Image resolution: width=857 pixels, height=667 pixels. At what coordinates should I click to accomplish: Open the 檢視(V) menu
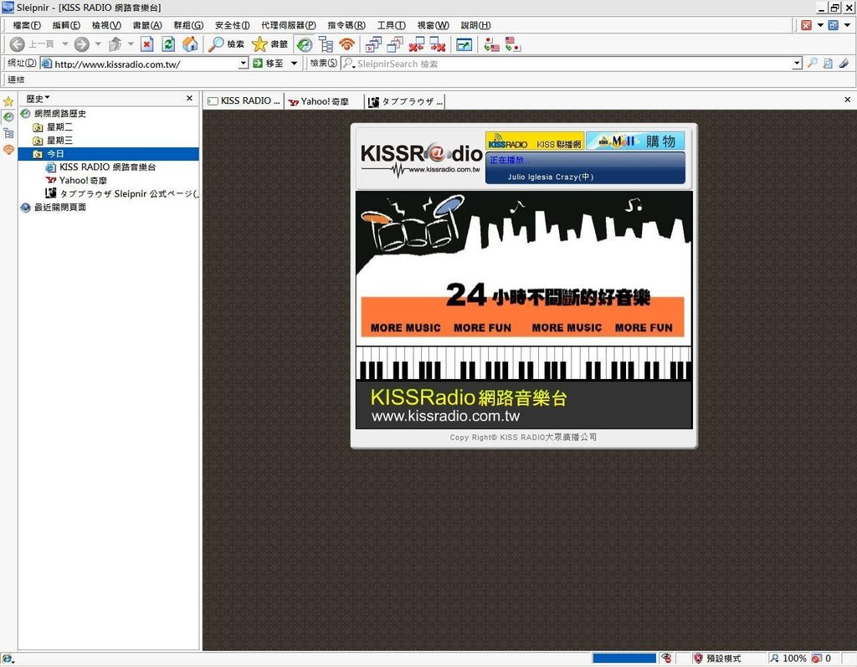pos(106,25)
